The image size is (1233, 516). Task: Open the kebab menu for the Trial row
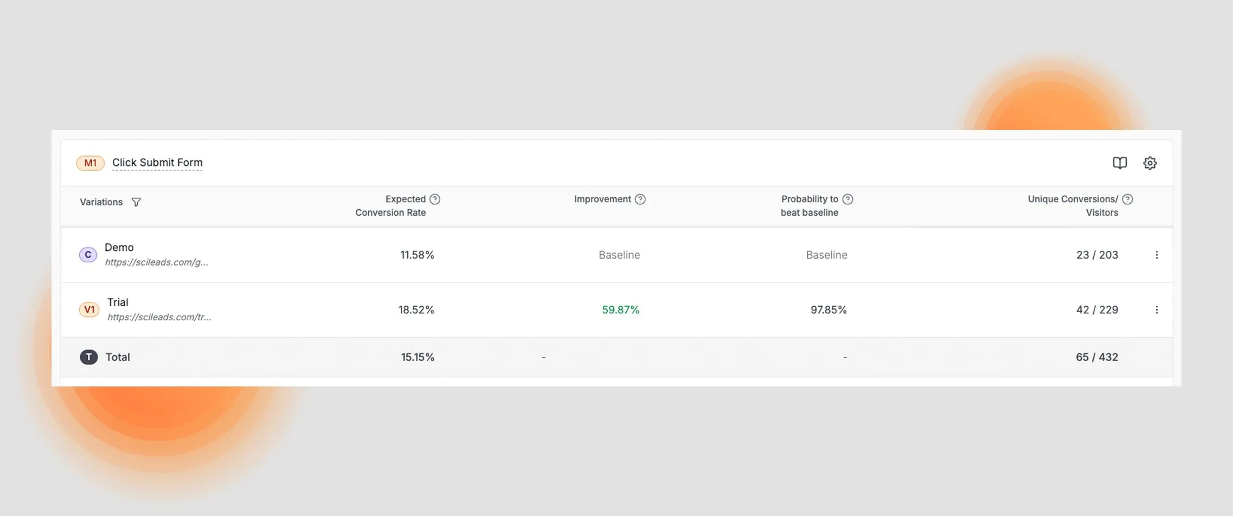pos(1158,309)
